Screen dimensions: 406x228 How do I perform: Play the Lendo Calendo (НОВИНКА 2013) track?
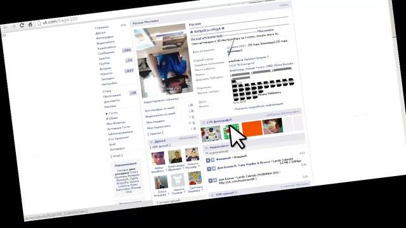(x=211, y=180)
